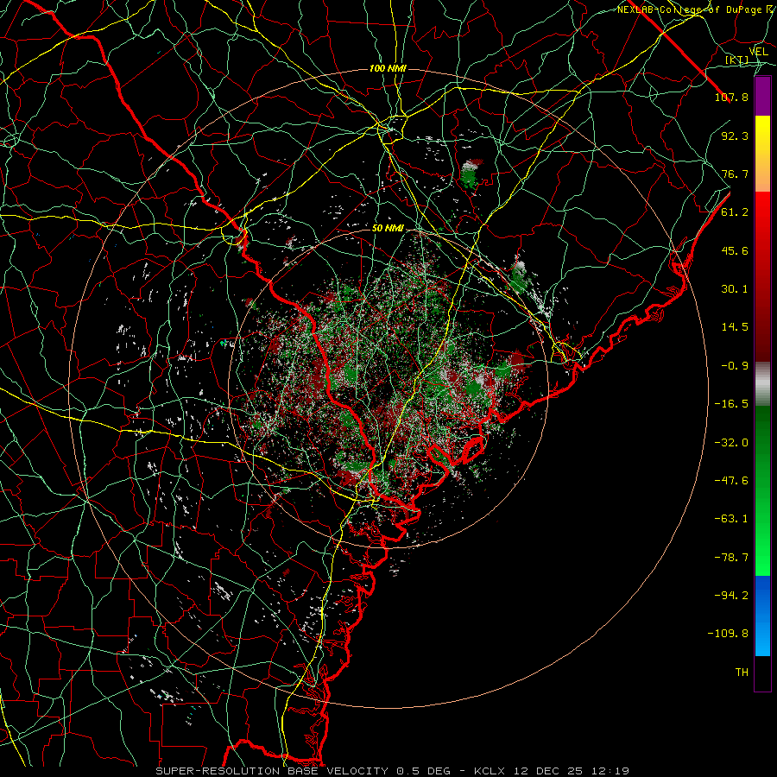Click the gray near-zero segment of the color bar
The image size is (777, 777).
coord(762,384)
